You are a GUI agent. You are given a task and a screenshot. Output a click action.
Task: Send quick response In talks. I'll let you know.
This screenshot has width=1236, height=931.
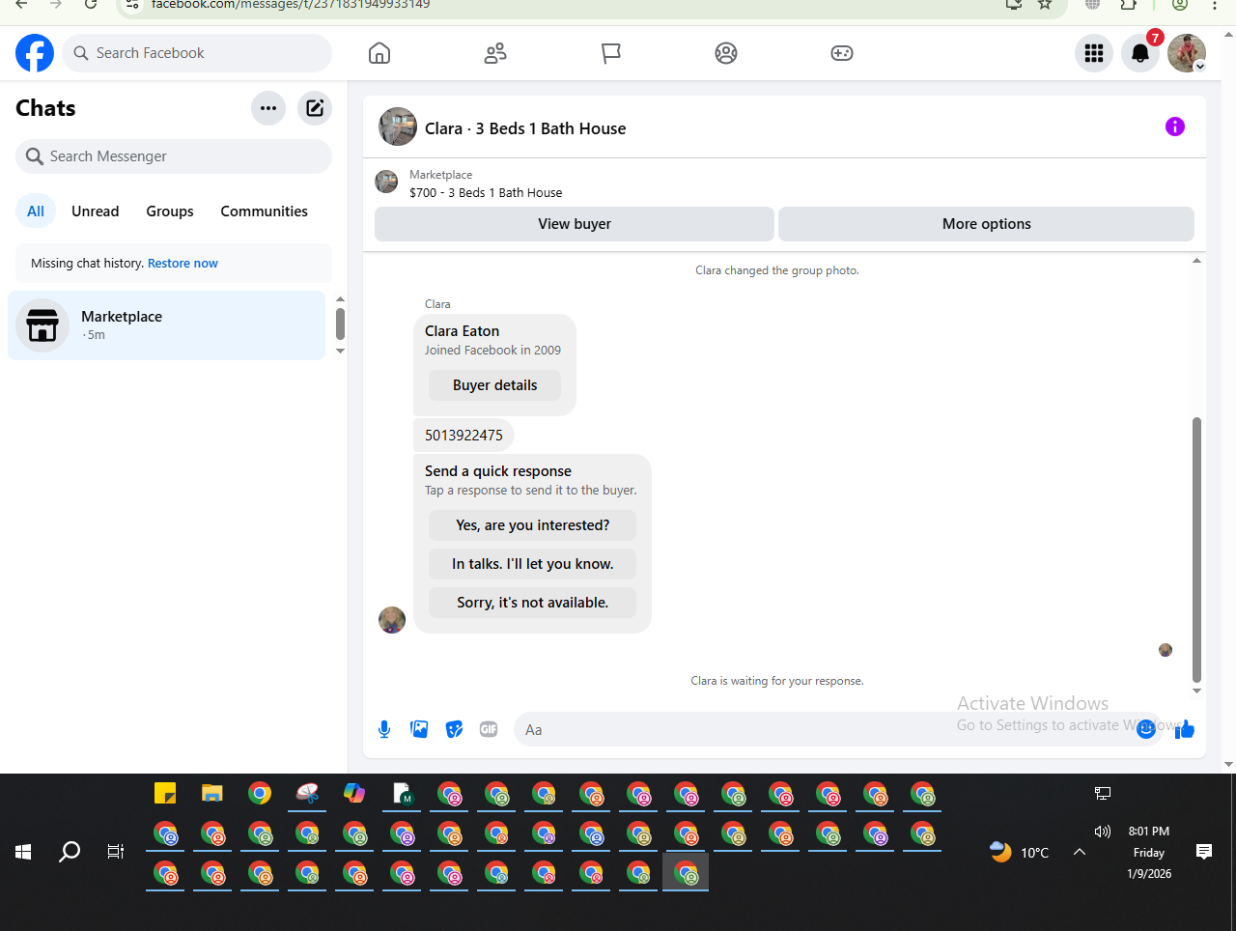532,564
